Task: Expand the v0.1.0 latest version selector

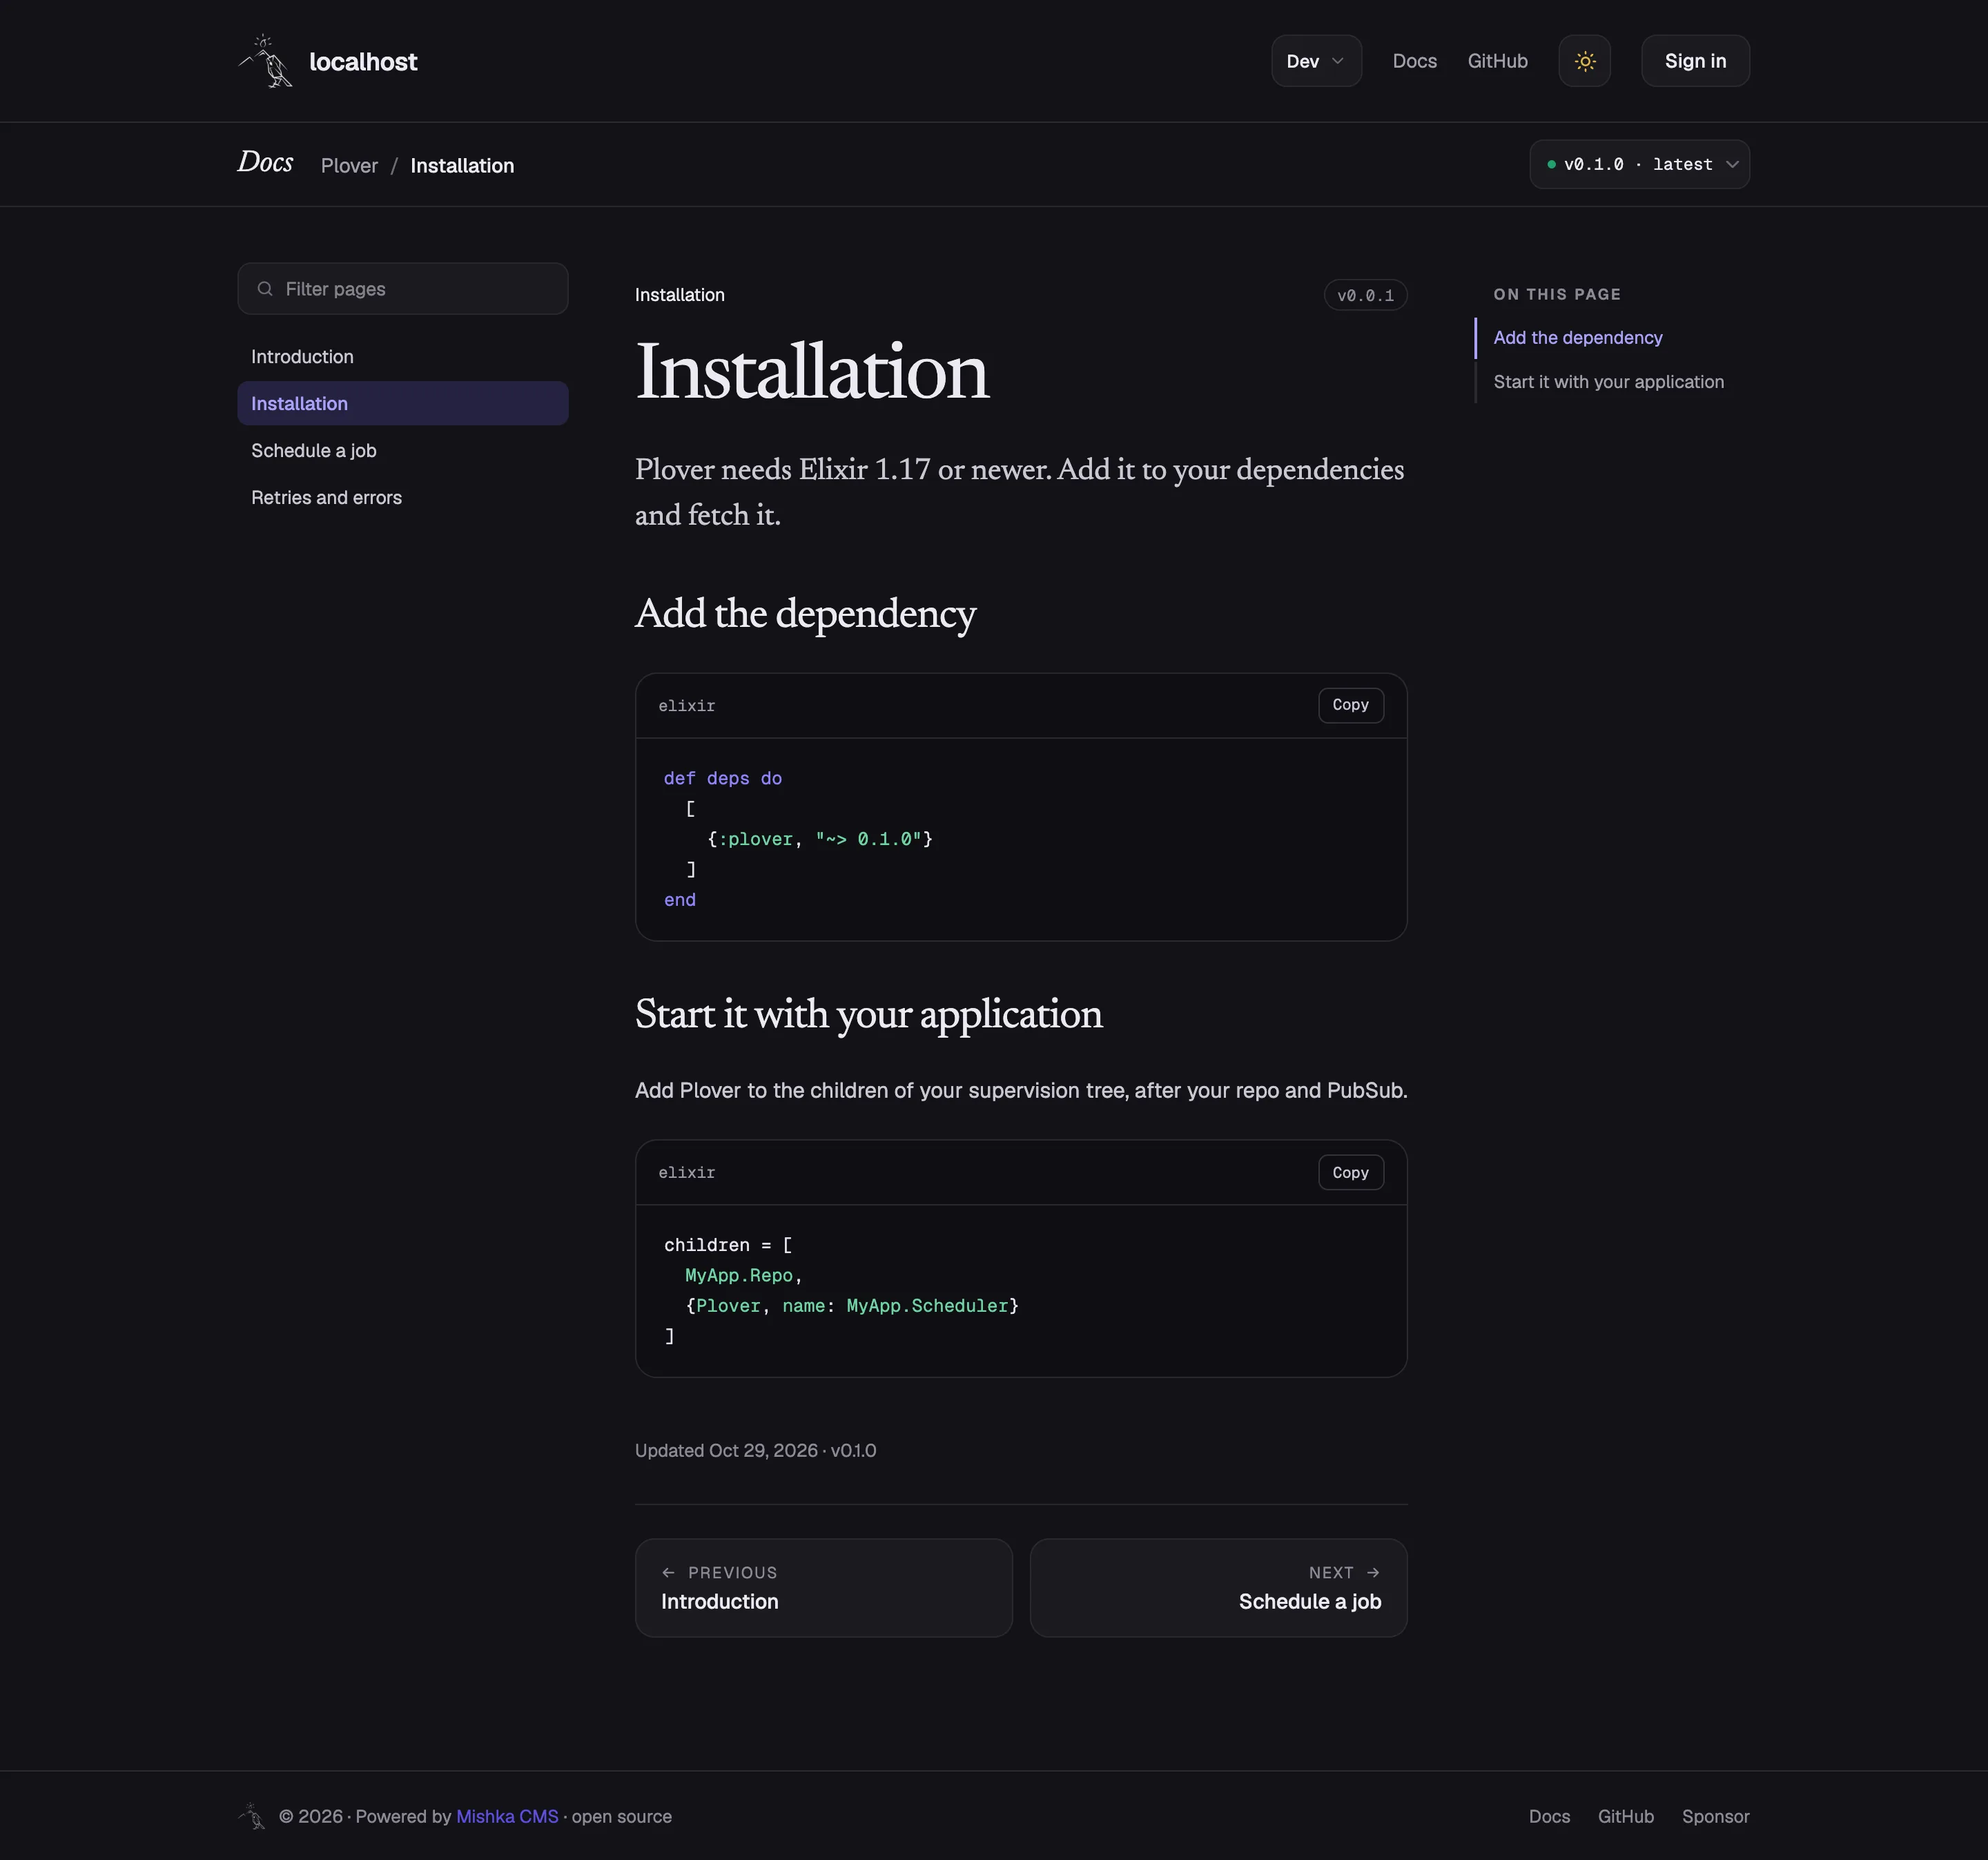Action: point(1639,164)
